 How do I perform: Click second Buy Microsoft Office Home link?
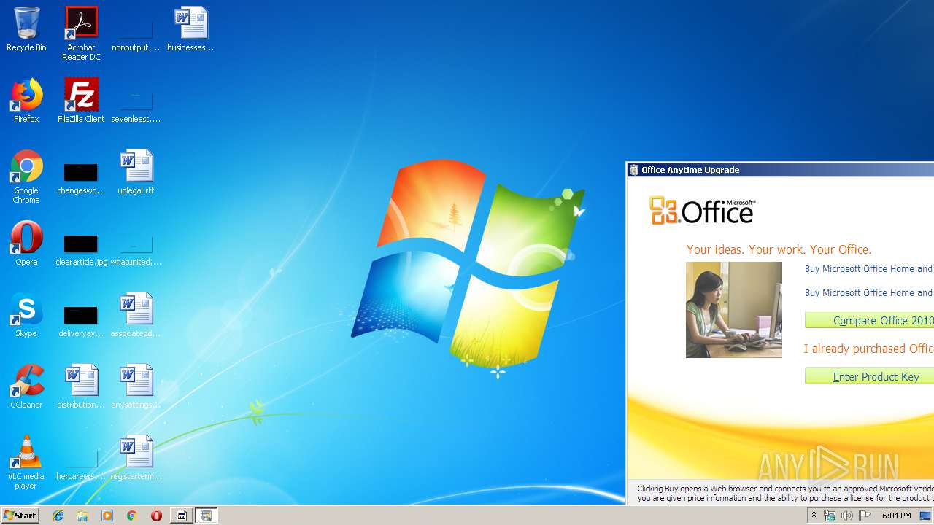(868, 292)
